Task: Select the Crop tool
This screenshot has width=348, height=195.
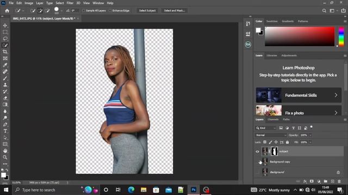Action: pyautogui.click(x=5, y=52)
